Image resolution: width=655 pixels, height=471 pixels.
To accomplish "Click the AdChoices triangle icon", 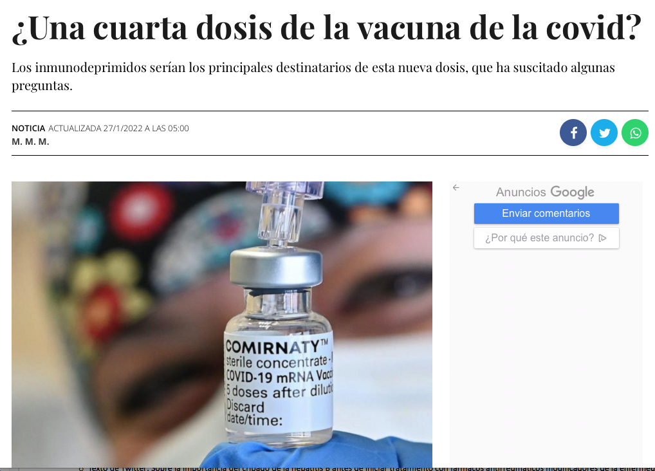I will pyautogui.click(x=602, y=238).
